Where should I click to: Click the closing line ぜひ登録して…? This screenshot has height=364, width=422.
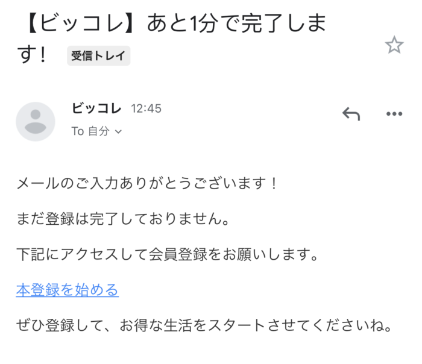[204, 325]
